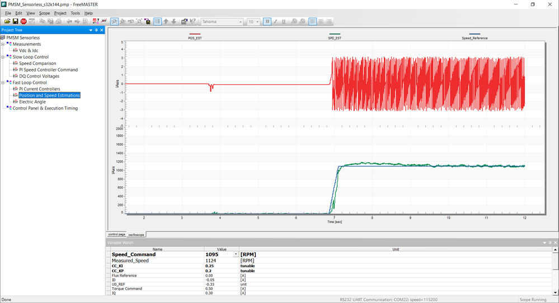Click the red STOP communication icon
This screenshot has width=559, height=303.
(24, 22)
